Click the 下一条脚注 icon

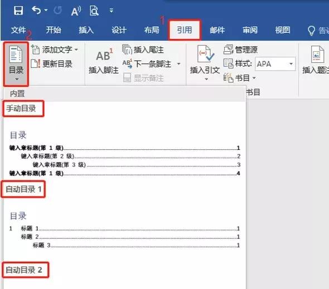pyautogui.click(x=127, y=63)
